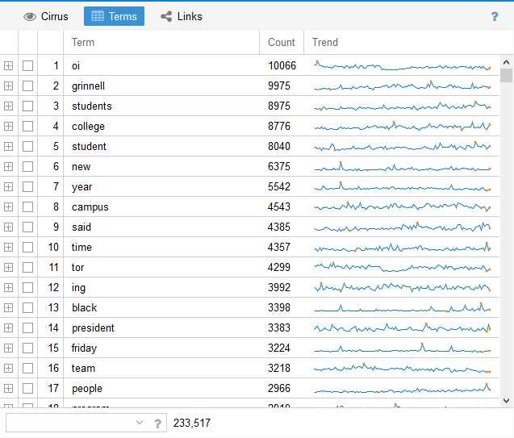Sort by the Count column header

pos(282,43)
